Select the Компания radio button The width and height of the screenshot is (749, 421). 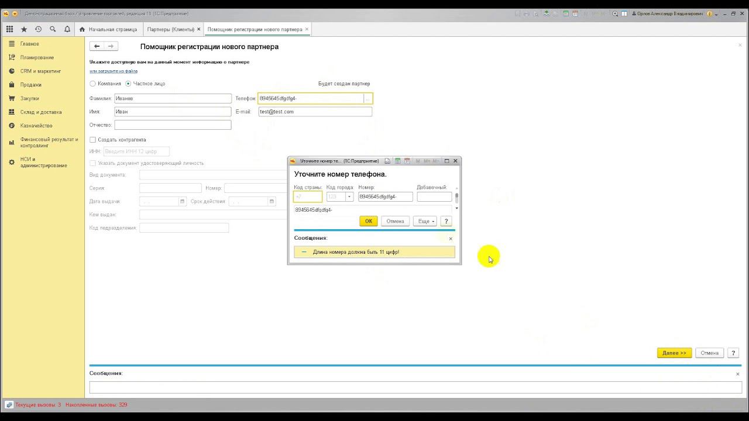(92, 84)
